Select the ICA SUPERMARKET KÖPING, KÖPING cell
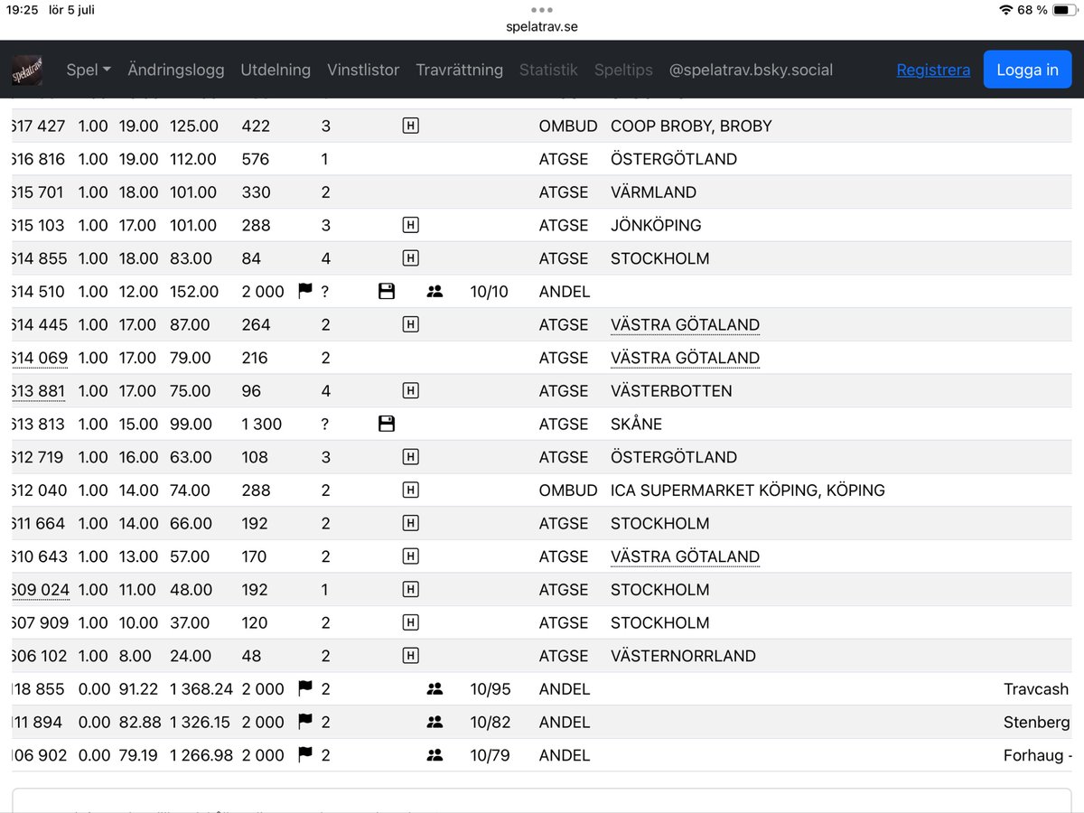Viewport: 1084px width, 813px height. 748,491
